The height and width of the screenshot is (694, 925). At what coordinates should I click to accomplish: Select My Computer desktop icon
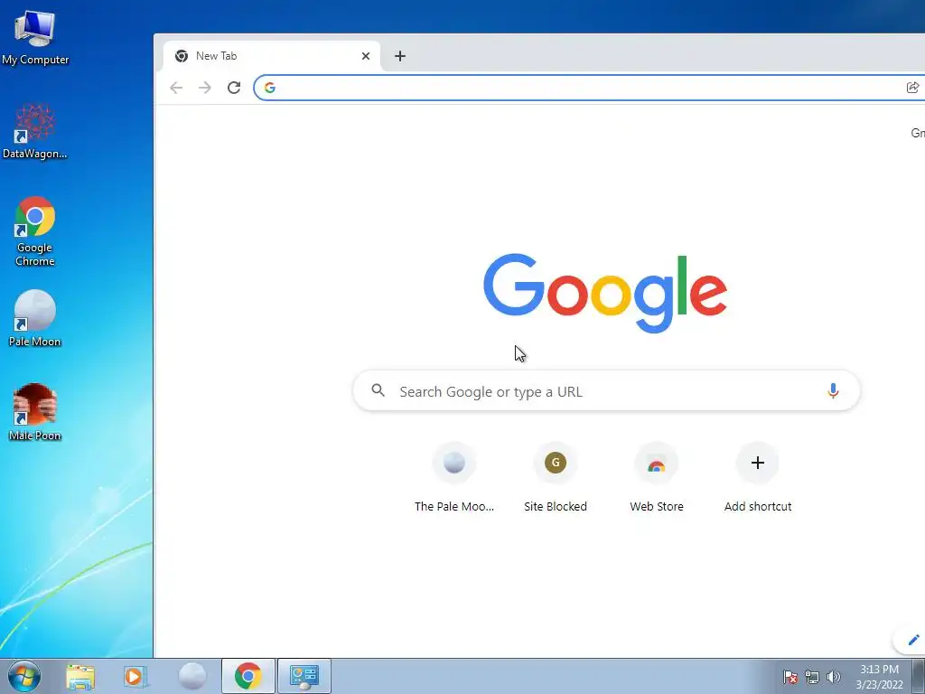tap(35, 38)
